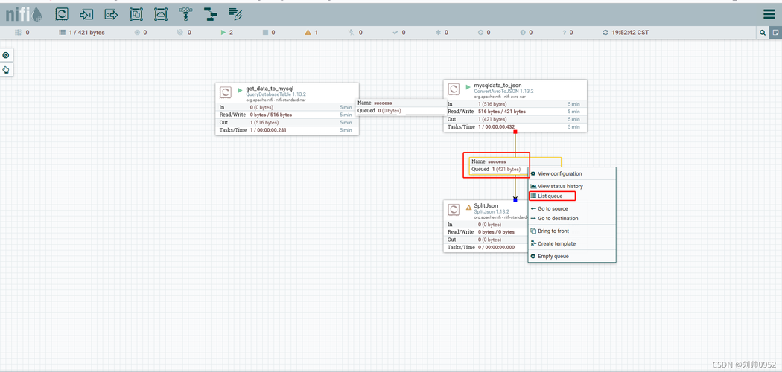782x372 pixels.
Task: Click the sync failure question mark status
Action: click(568, 33)
